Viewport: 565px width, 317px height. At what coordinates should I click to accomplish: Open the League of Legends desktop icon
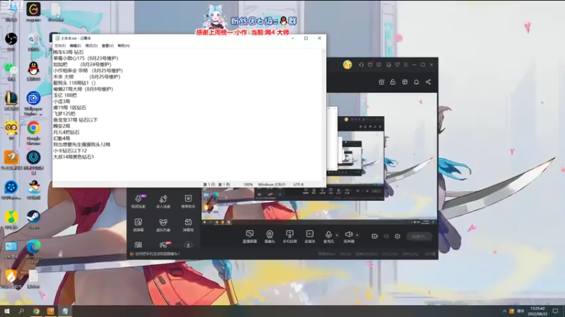pyautogui.click(x=11, y=100)
